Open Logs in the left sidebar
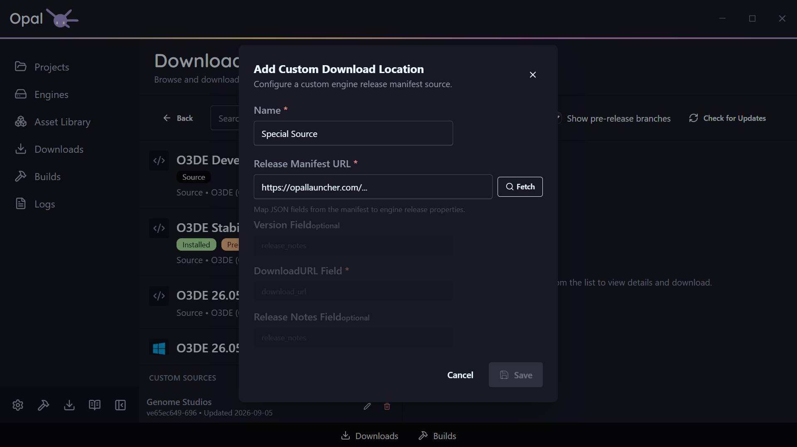Image resolution: width=797 pixels, height=447 pixels. coord(35,204)
